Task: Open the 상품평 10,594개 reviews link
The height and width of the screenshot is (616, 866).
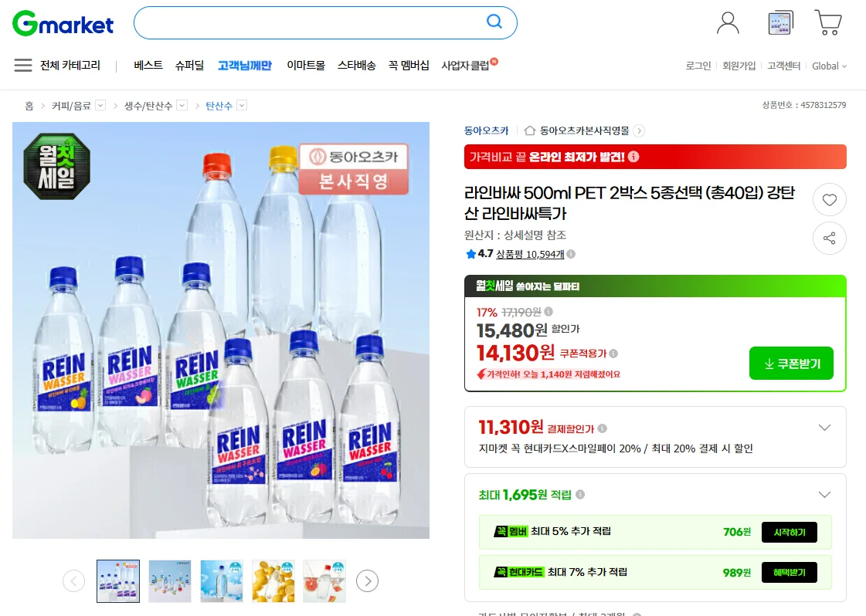Action: [530, 254]
